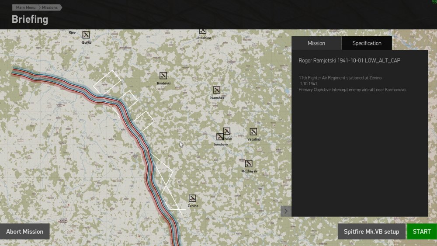Open Spitfire Mk.VB setup
The height and width of the screenshot is (246, 437).
point(371,232)
